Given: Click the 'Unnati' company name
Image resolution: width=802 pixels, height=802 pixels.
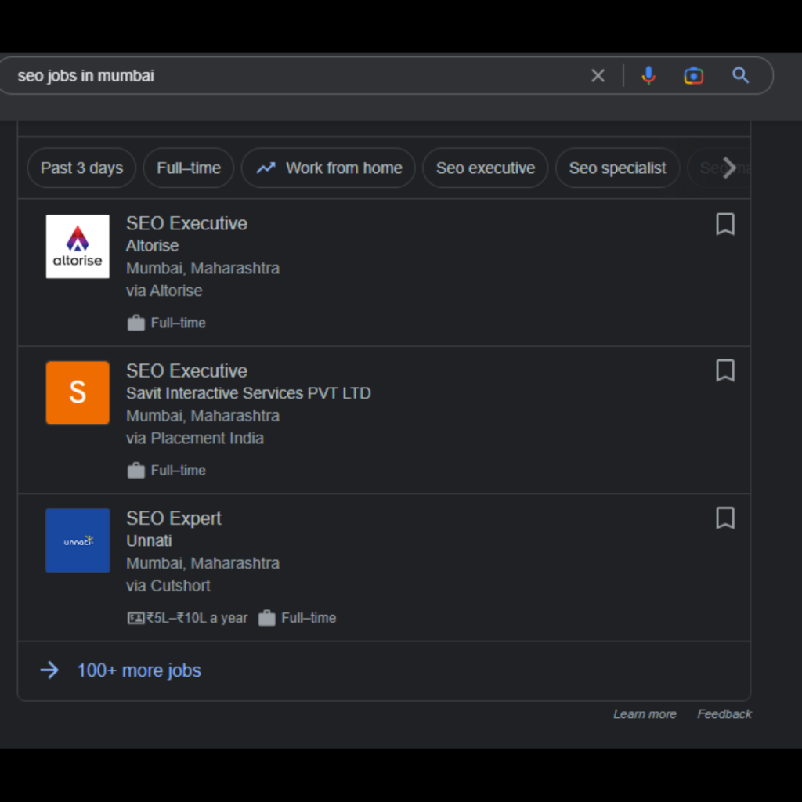Looking at the screenshot, I should [149, 540].
